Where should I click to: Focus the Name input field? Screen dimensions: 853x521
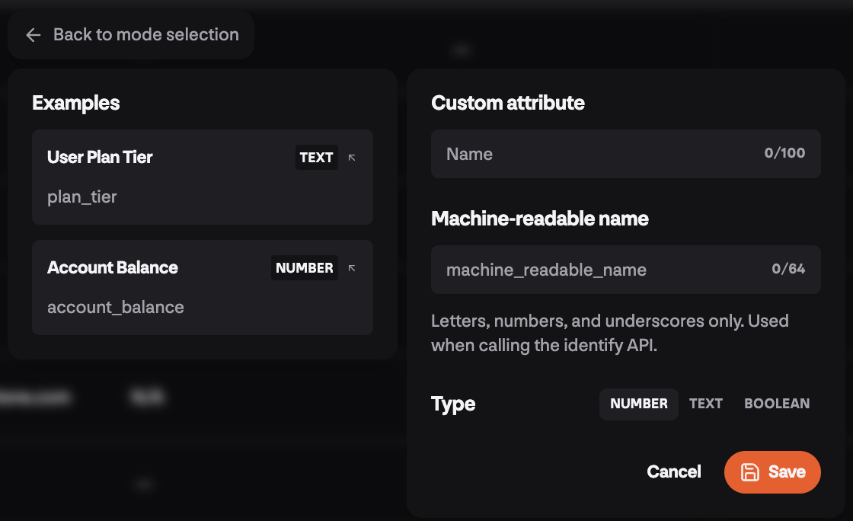coord(625,154)
